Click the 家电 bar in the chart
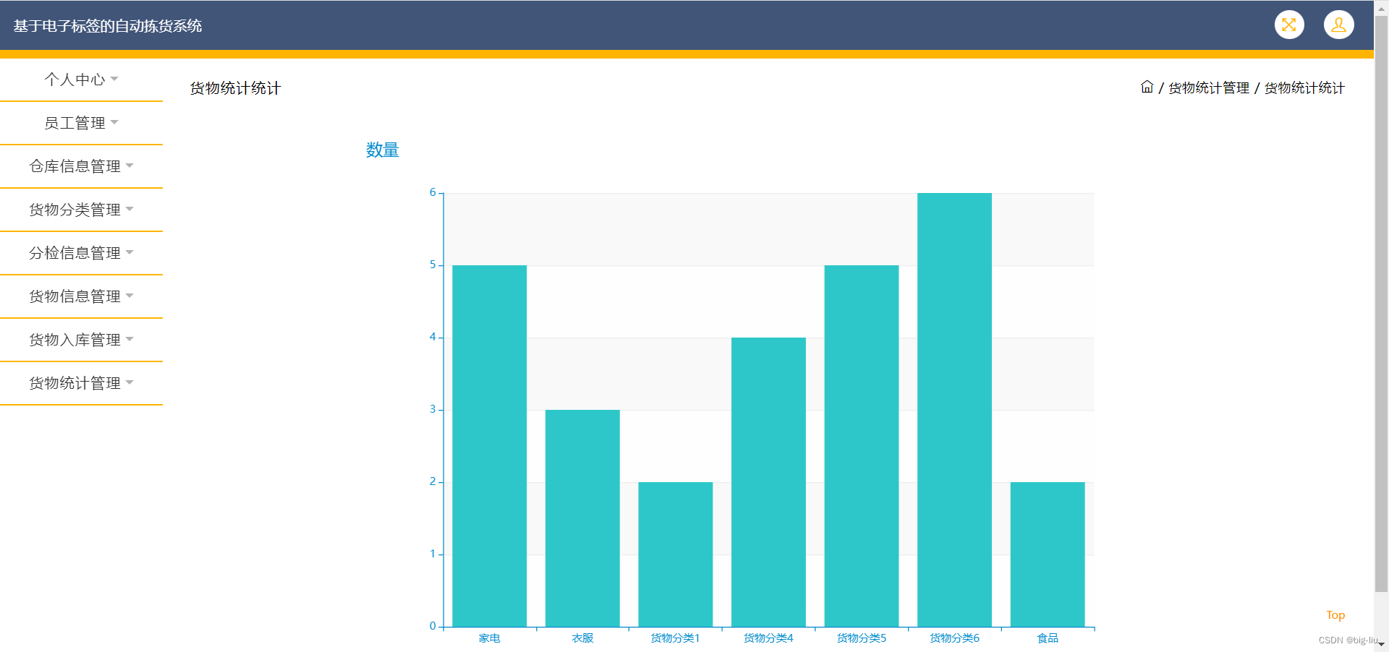 [490, 446]
